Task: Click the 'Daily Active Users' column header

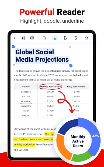Action: pos(76,86)
